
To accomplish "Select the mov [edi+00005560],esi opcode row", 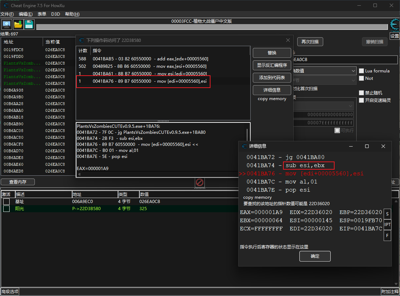I will [x=149, y=82].
